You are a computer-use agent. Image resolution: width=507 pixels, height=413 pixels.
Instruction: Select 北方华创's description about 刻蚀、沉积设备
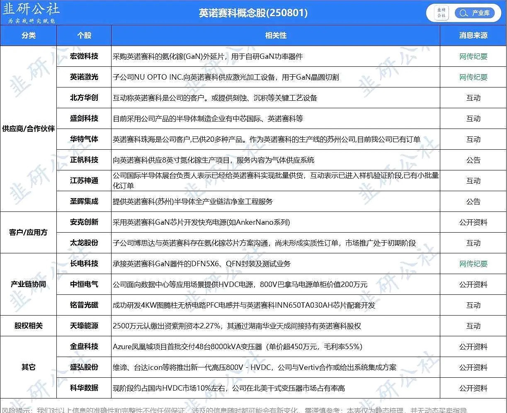[215, 98]
